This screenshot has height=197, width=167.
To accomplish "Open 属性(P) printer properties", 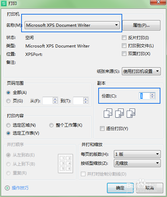I will [141, 25].
